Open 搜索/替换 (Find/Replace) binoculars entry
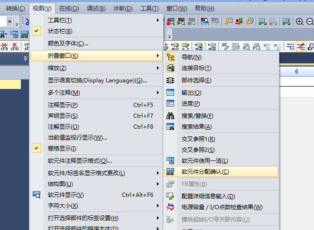This screenshot has height=230, width=314. [x=197, y=116]
